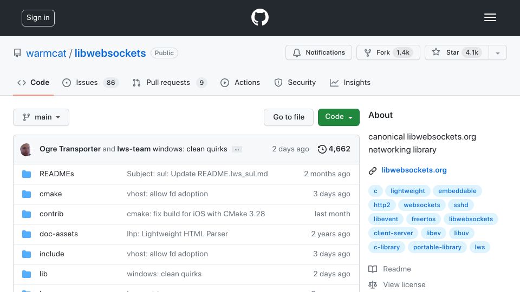Click the book icon beside Readme
This screenshot has width=520, height=292.
(x=373, y=269)
